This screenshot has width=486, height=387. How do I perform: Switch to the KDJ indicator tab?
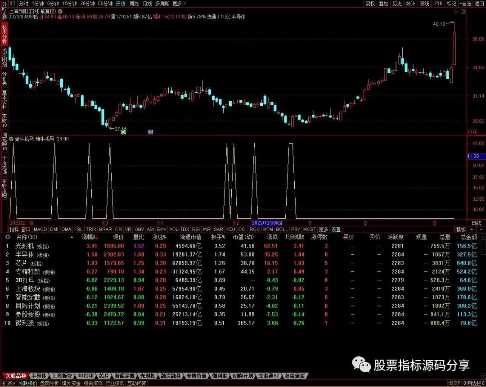point(230,229)
